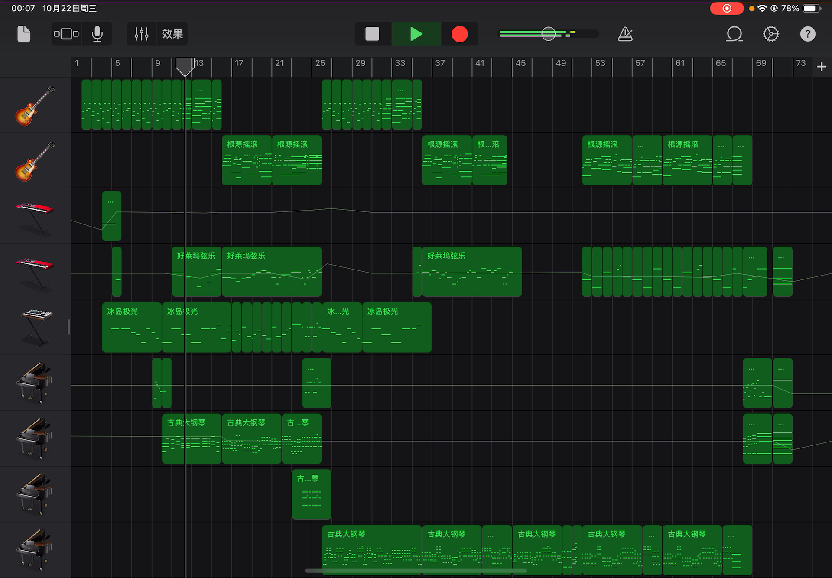Tap the playhead marker on ruler

coord(185,66)
